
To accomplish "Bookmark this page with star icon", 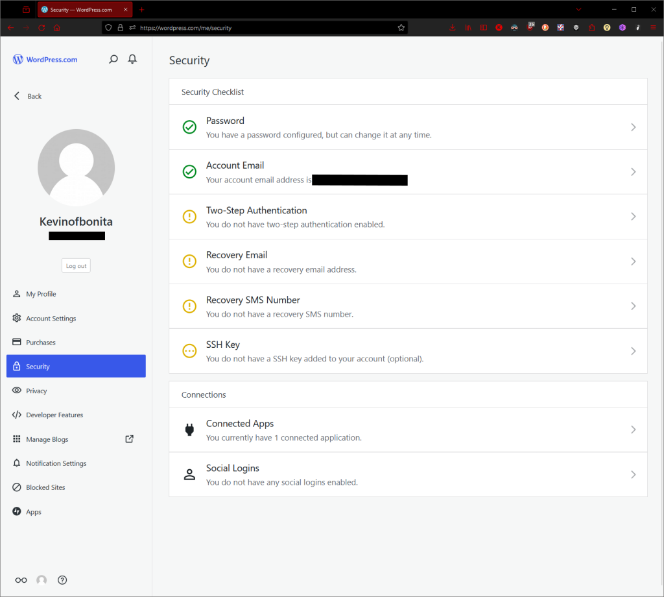I will pos(401,28).
